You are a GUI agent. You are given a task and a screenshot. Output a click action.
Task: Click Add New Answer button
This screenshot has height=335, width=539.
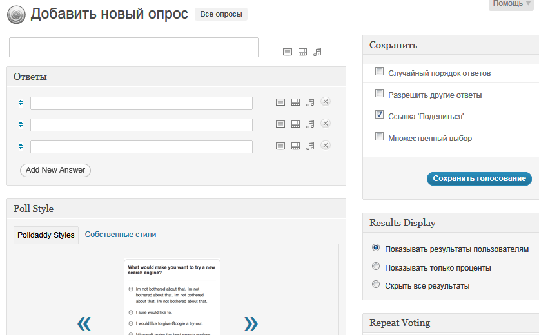click(55, 170)
